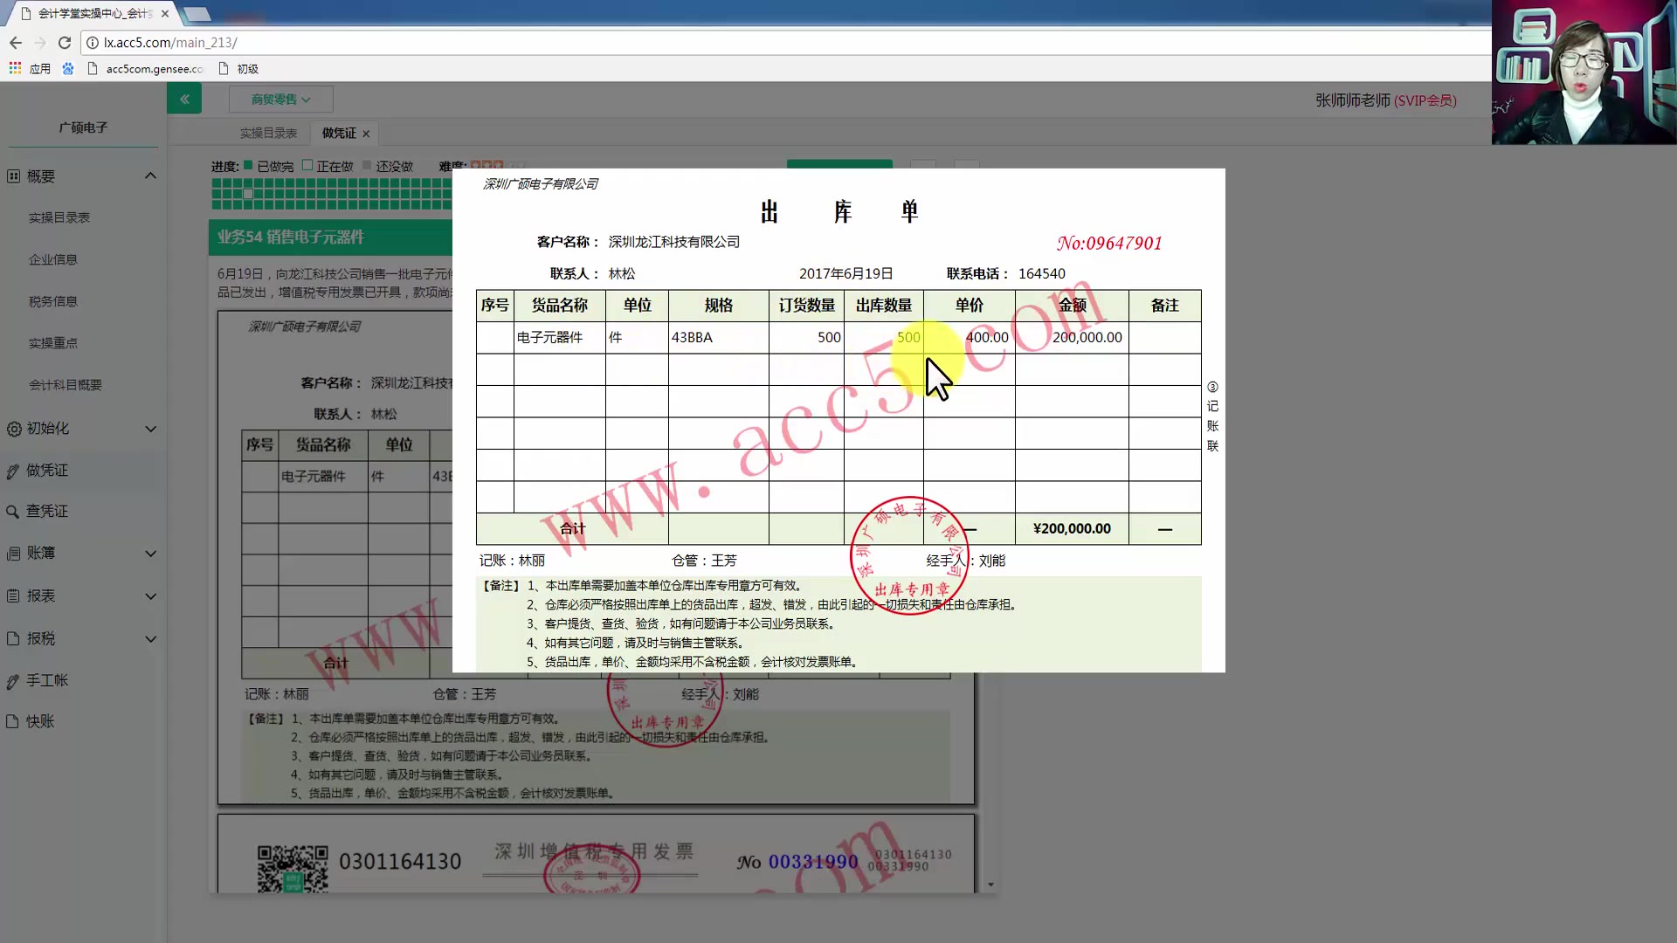Image resolution: width=1677 pixels, height=943 pixels.
Task: Click the ¥200,000.00 total cell
Action: click(x=1072, y=528)
